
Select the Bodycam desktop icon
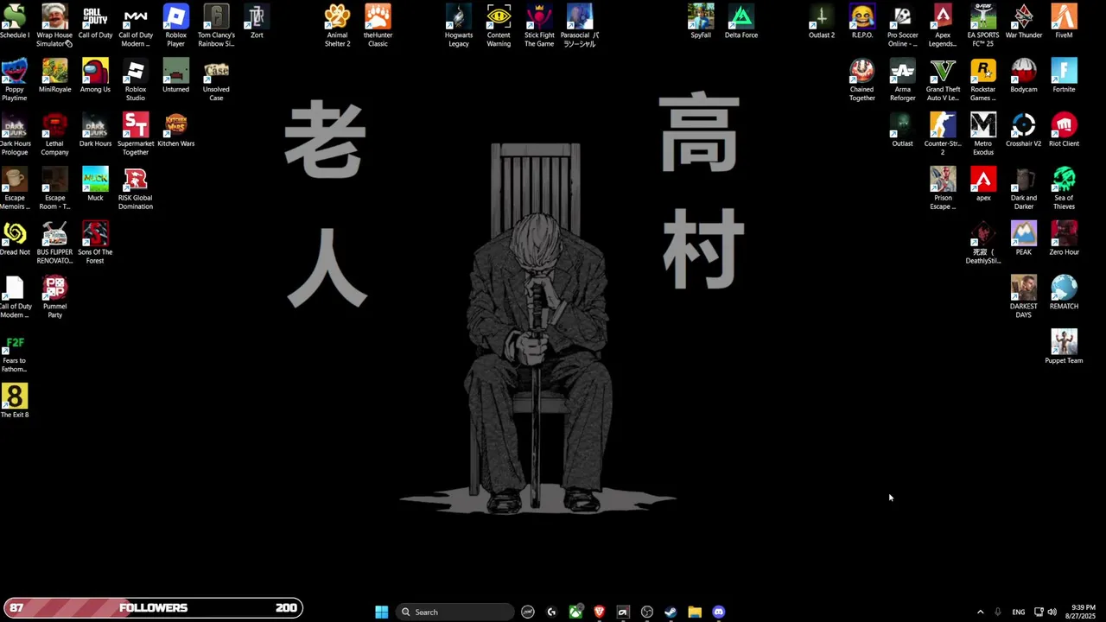(x=1024, y=76)
